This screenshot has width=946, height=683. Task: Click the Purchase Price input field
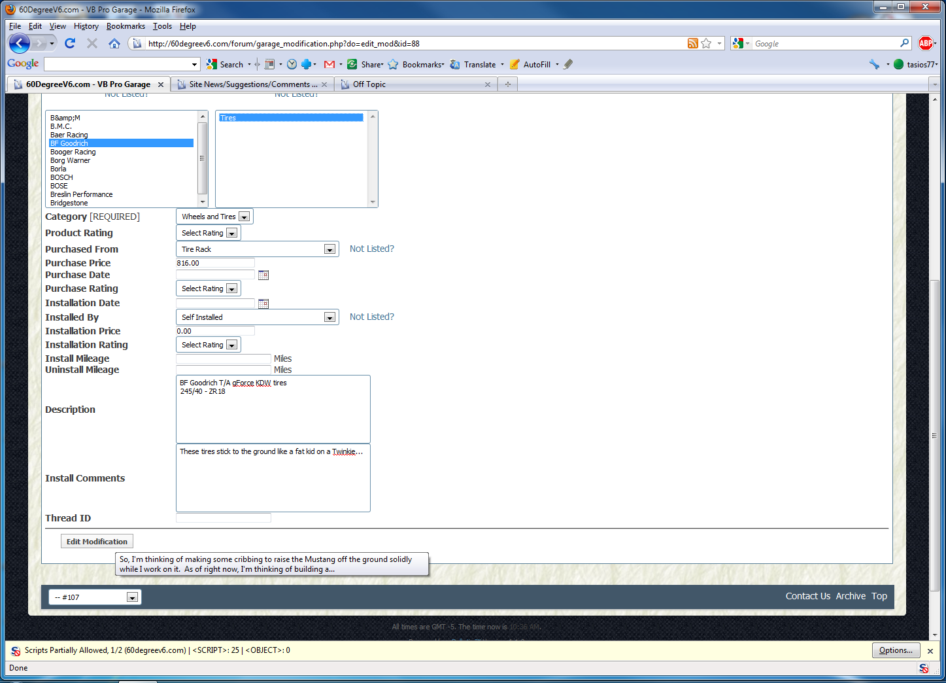coord(215,263)
